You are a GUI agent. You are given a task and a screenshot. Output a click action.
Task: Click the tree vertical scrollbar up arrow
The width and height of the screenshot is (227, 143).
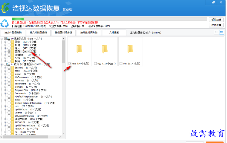(63, 39)
